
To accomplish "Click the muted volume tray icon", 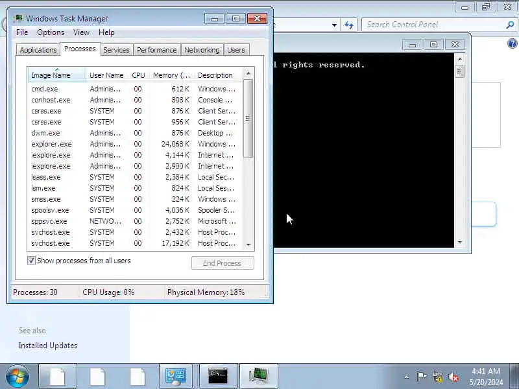I will pyautogui.click(x=453, y=377).
